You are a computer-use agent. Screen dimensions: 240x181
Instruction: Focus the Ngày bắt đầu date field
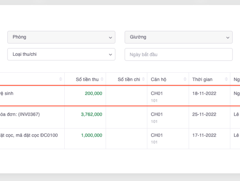click(178, 54)
